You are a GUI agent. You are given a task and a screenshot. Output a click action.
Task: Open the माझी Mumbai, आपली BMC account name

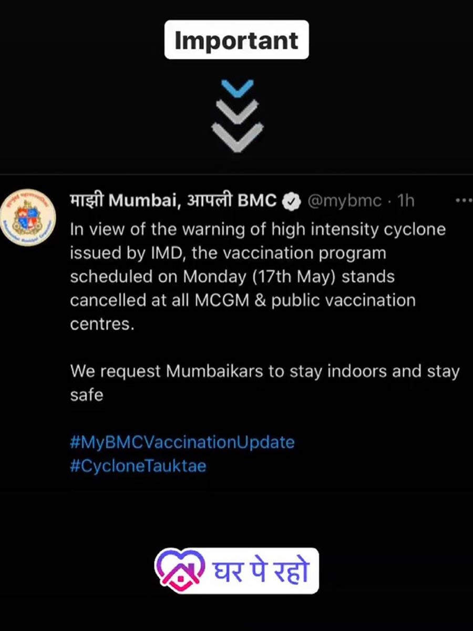[173, 201]
